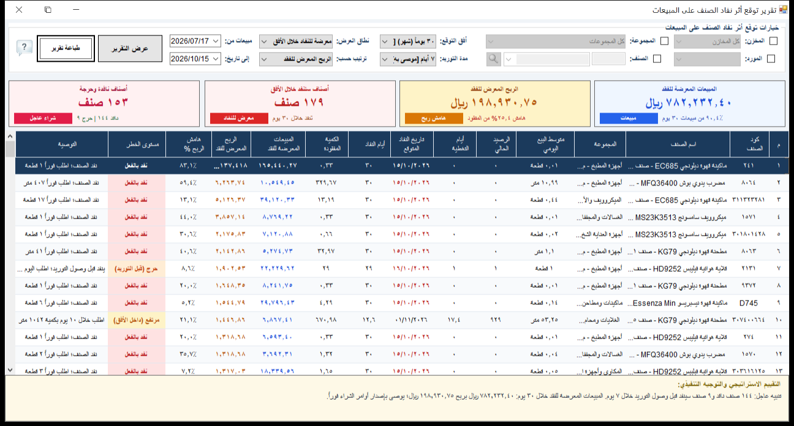Click the magnifier search icon beside الصنف
The image size is (794, 426).
(494, 59)
